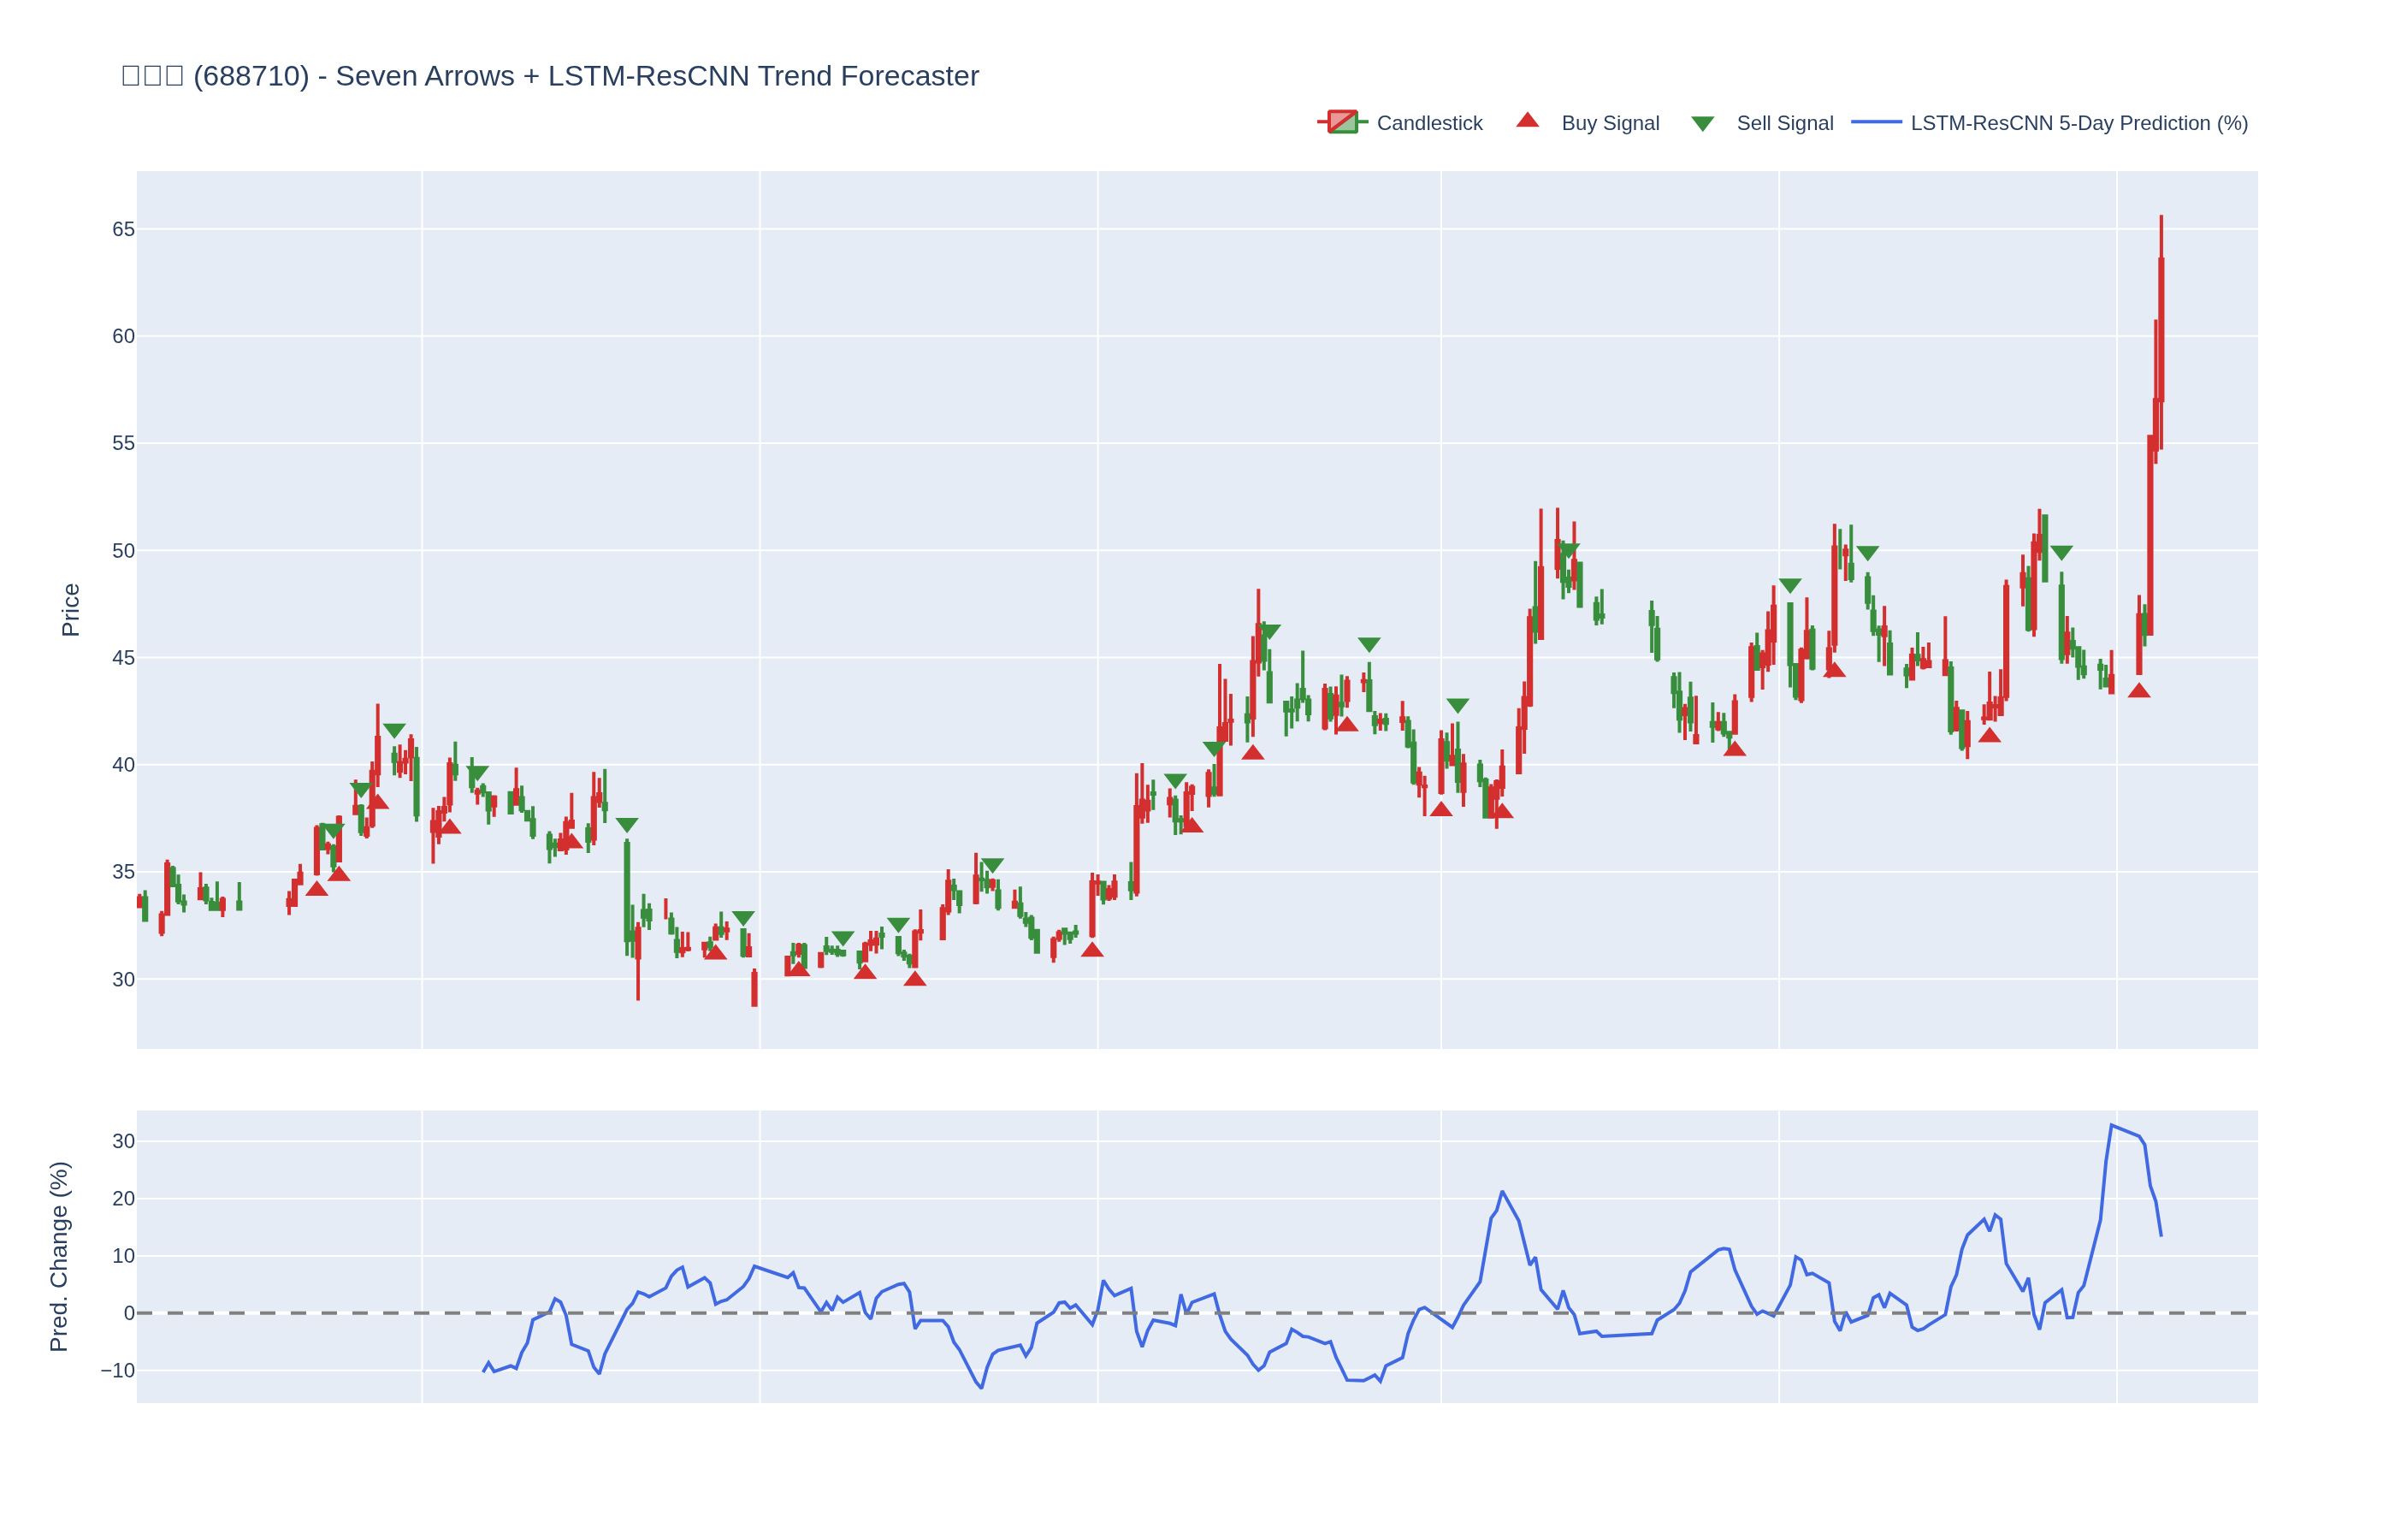This screenshot has width=2395, height=1540.
Task: Click the 30 tick on prediction axis
Action: tap(123, 1141)
